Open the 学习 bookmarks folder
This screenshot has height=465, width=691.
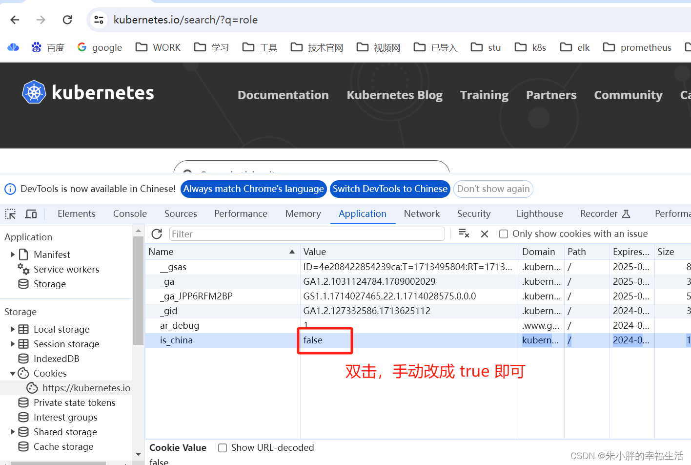[211, 47]
